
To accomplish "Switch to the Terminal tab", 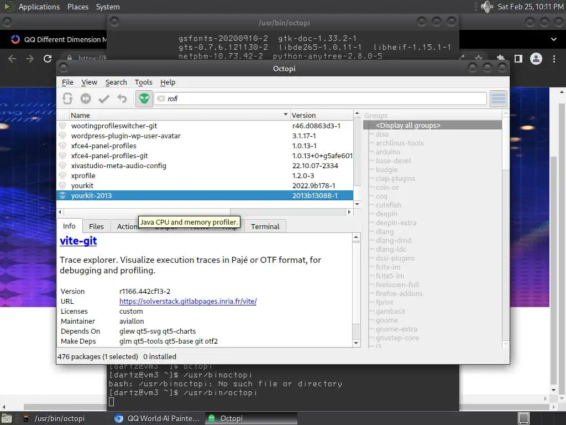I will [x=265, y=226].
